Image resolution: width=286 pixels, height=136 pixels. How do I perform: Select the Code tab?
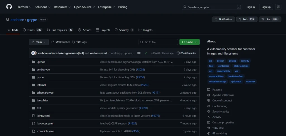[x=13, y=30]
